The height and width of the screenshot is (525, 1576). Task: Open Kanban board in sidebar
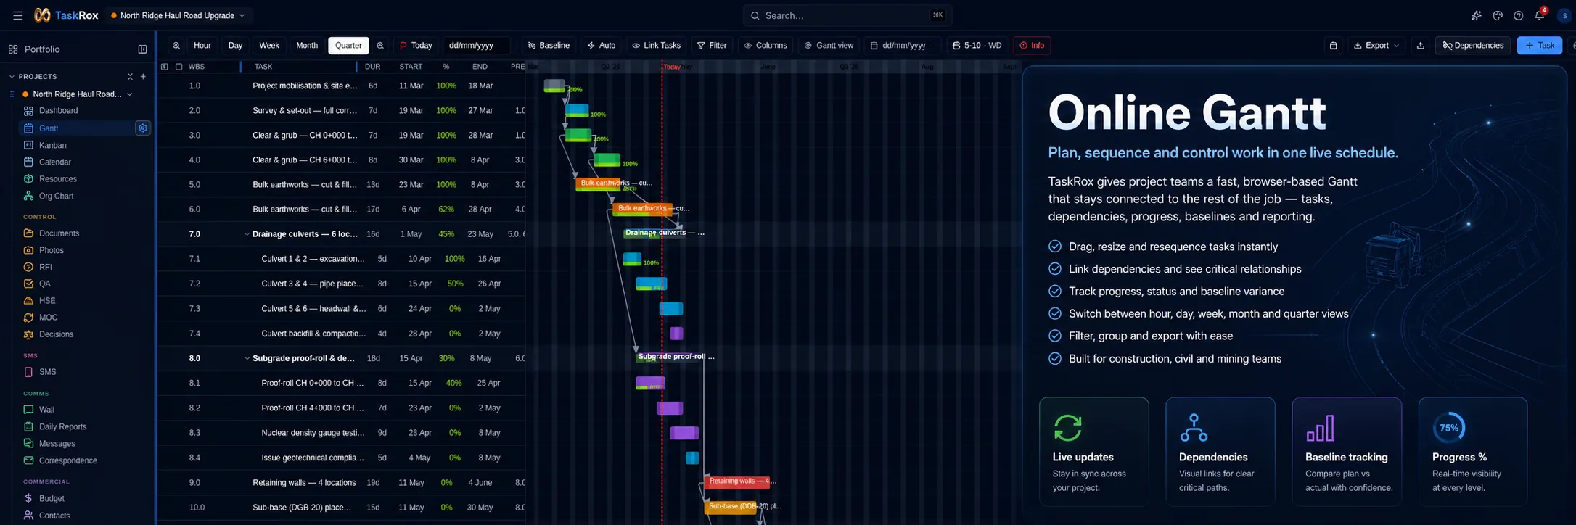tap(52, 145)
